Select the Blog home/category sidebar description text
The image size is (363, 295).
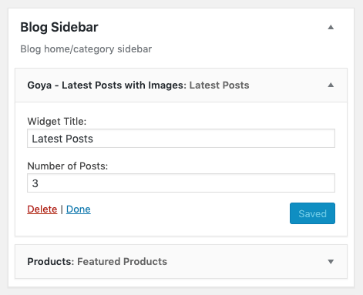tap(86, 49)
